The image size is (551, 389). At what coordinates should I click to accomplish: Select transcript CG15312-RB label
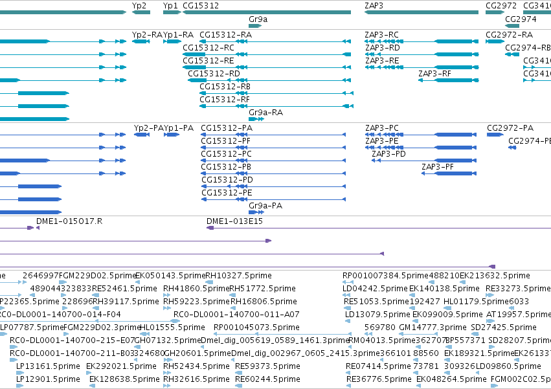(x=225, y=87)
